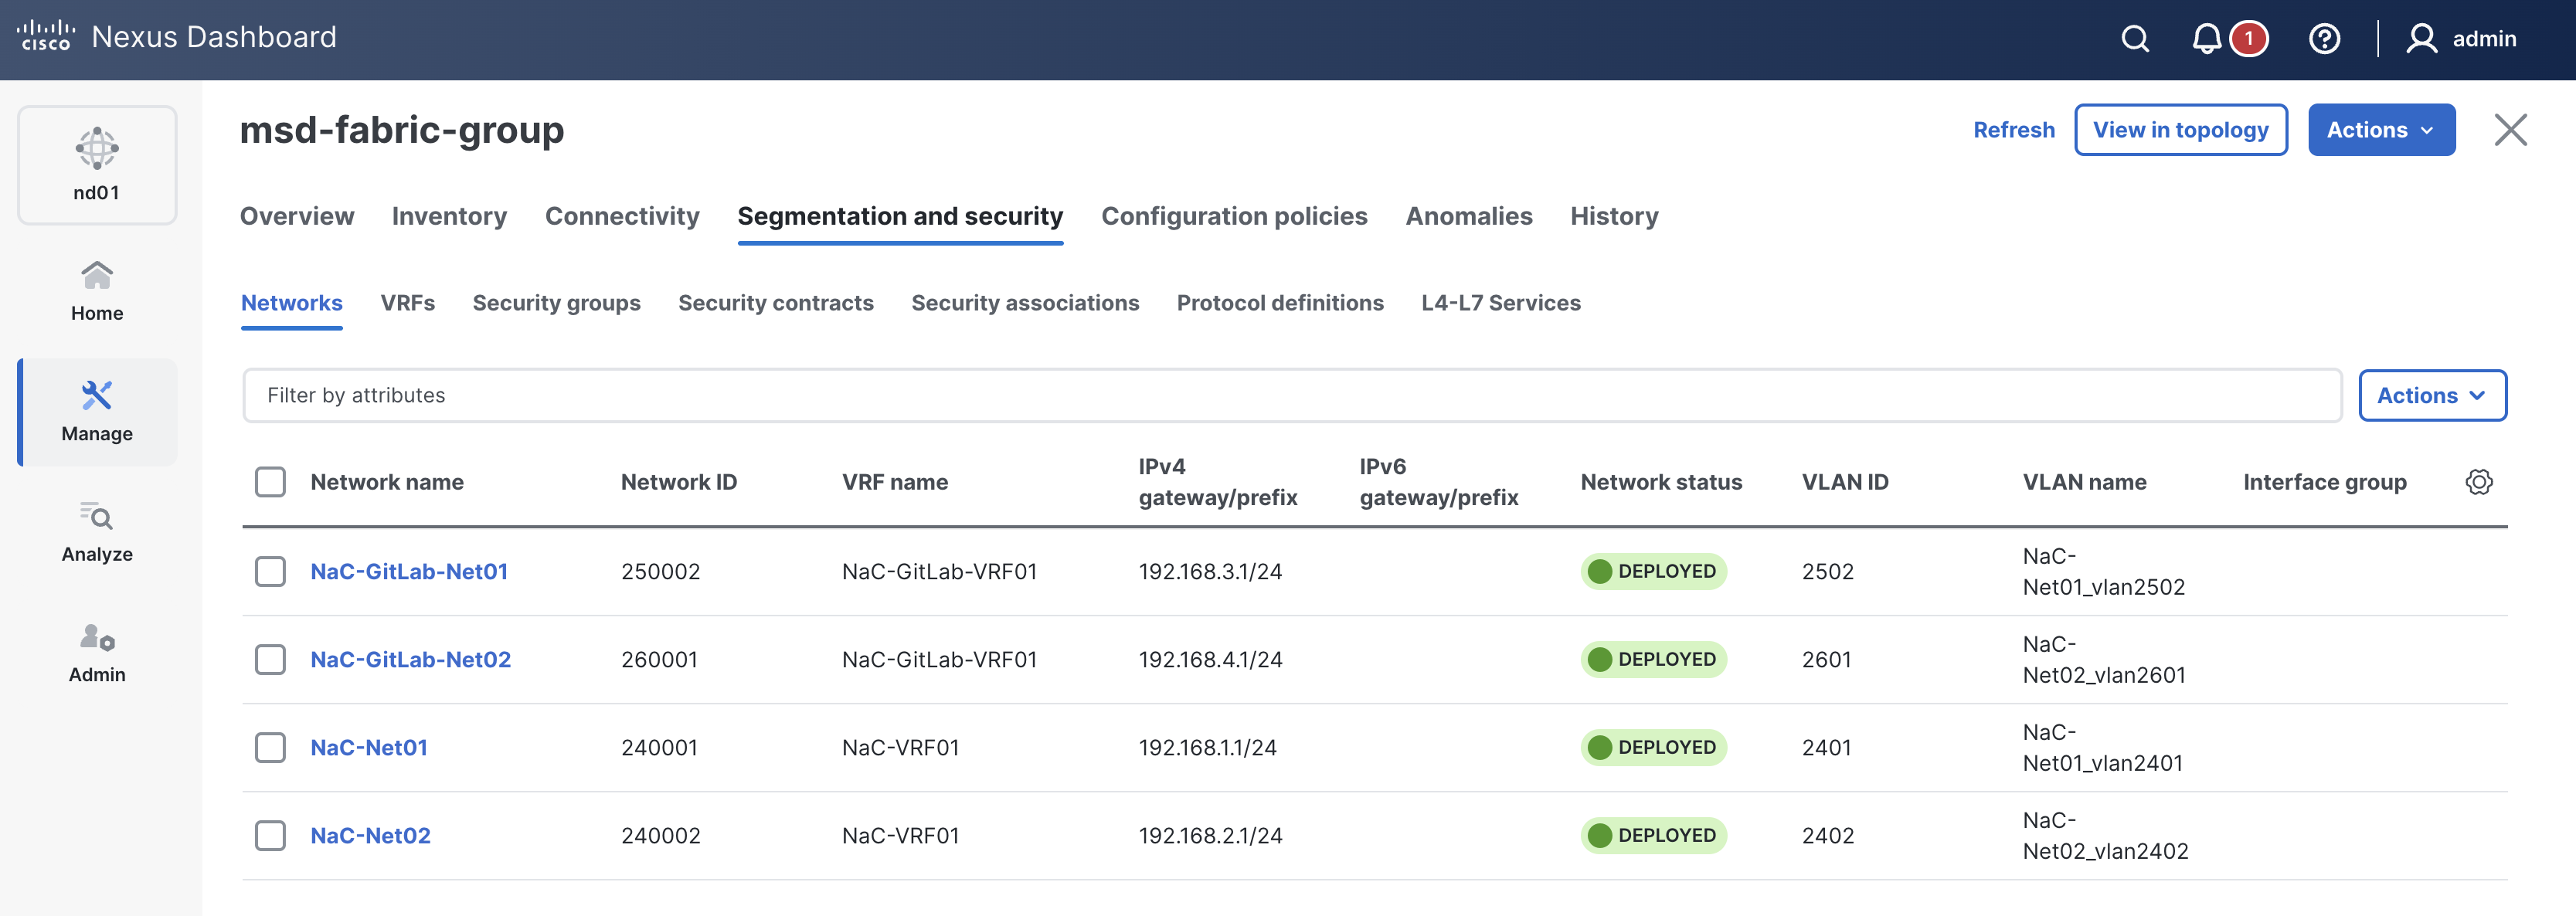This screenshot has height=916, width=2576.
Task: Open the NaC-GitLab-Net02 network link
Action: [x=410, y=659]
